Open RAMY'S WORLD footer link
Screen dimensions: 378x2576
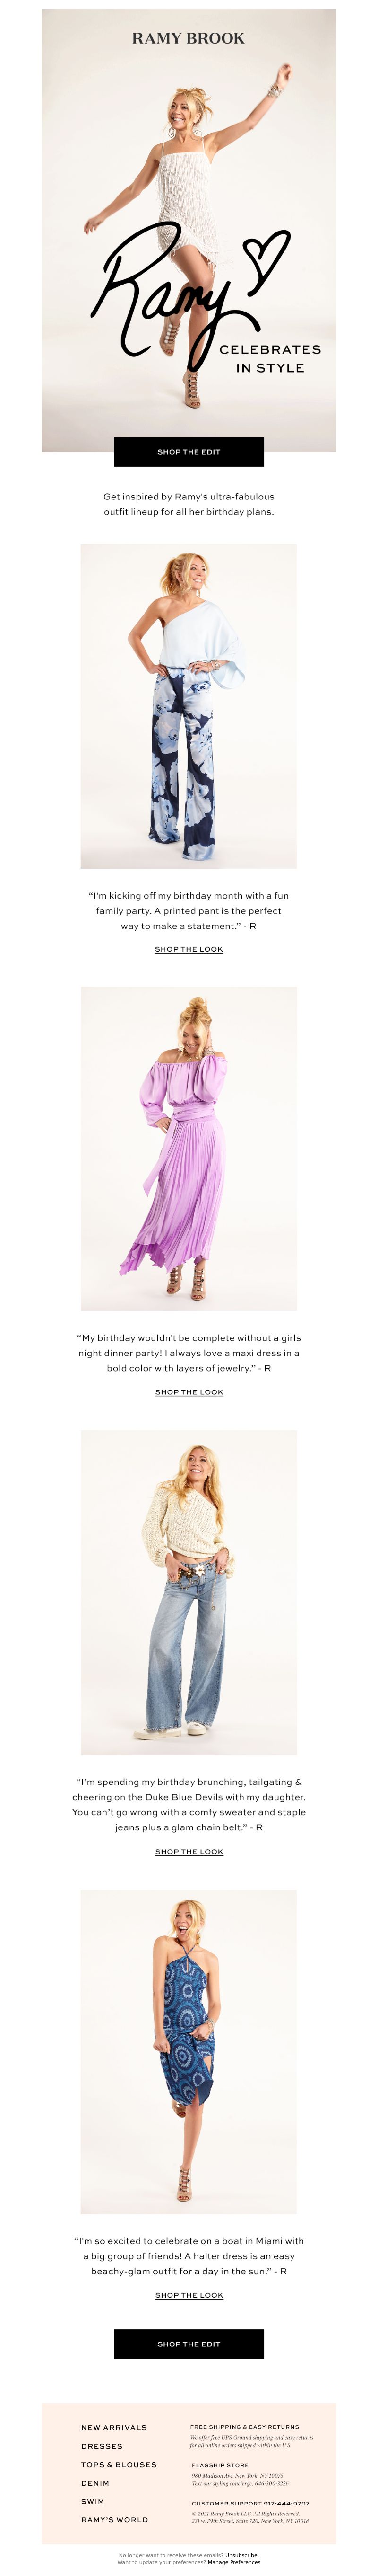115,2519
